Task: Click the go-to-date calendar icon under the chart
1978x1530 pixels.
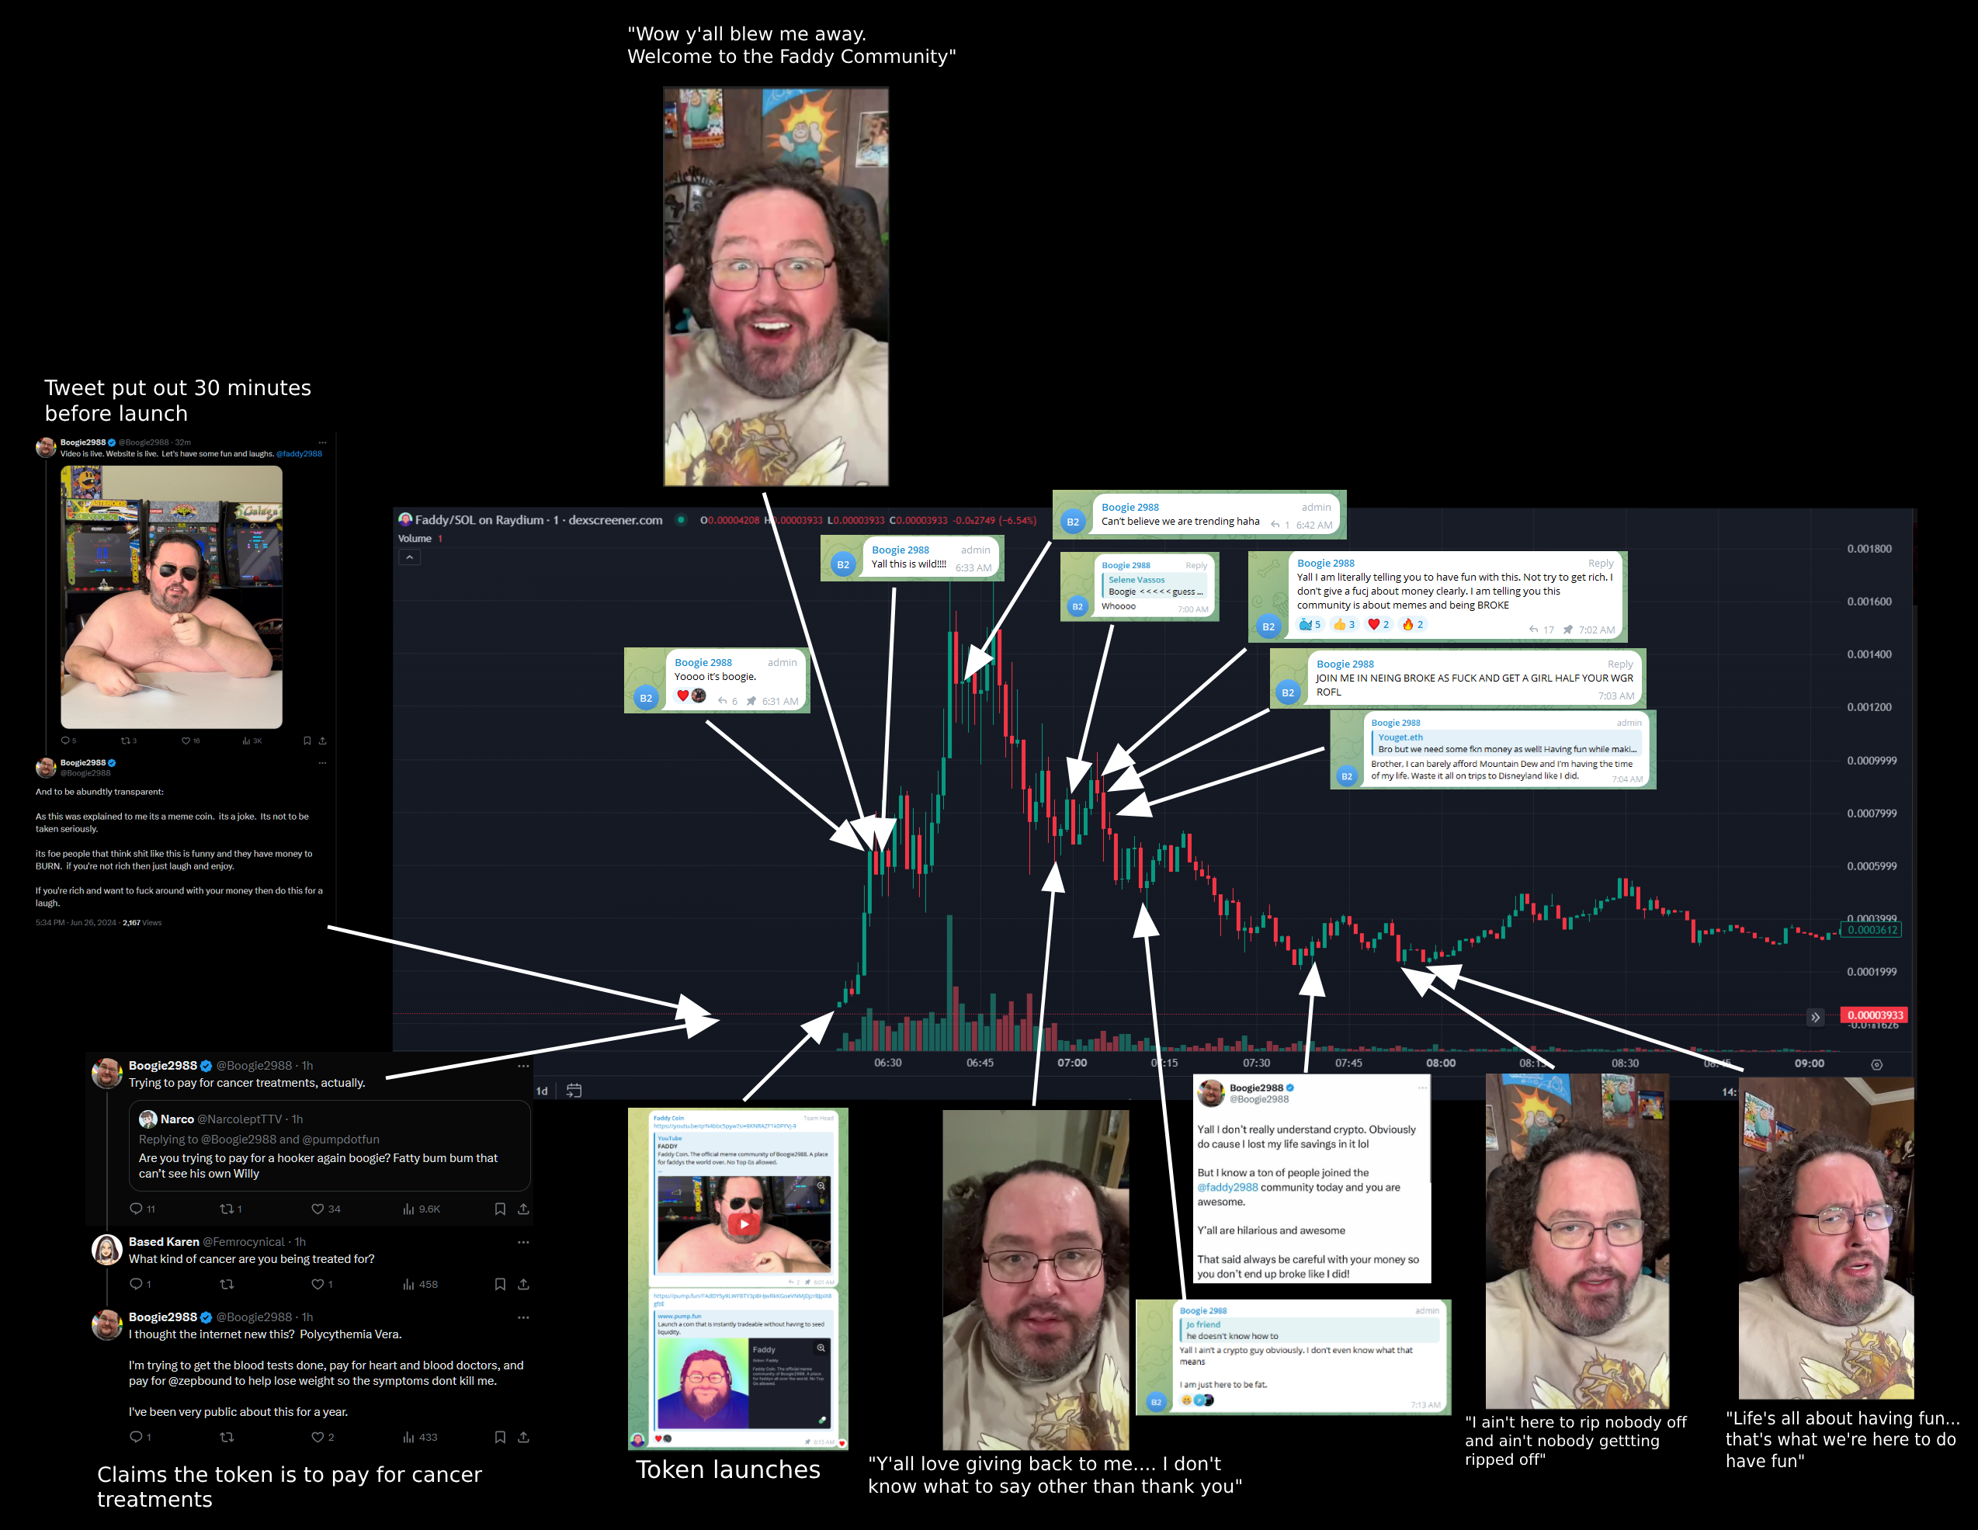Action: pyautogui.click(x=574, y=1090)
